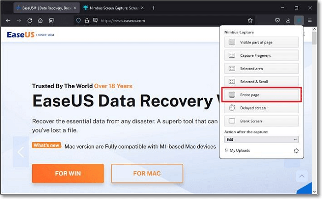This screenshot has width=322, height=199.
Task: Click the Nimbus extension icon in toolbar
Action: pos(299,20)
